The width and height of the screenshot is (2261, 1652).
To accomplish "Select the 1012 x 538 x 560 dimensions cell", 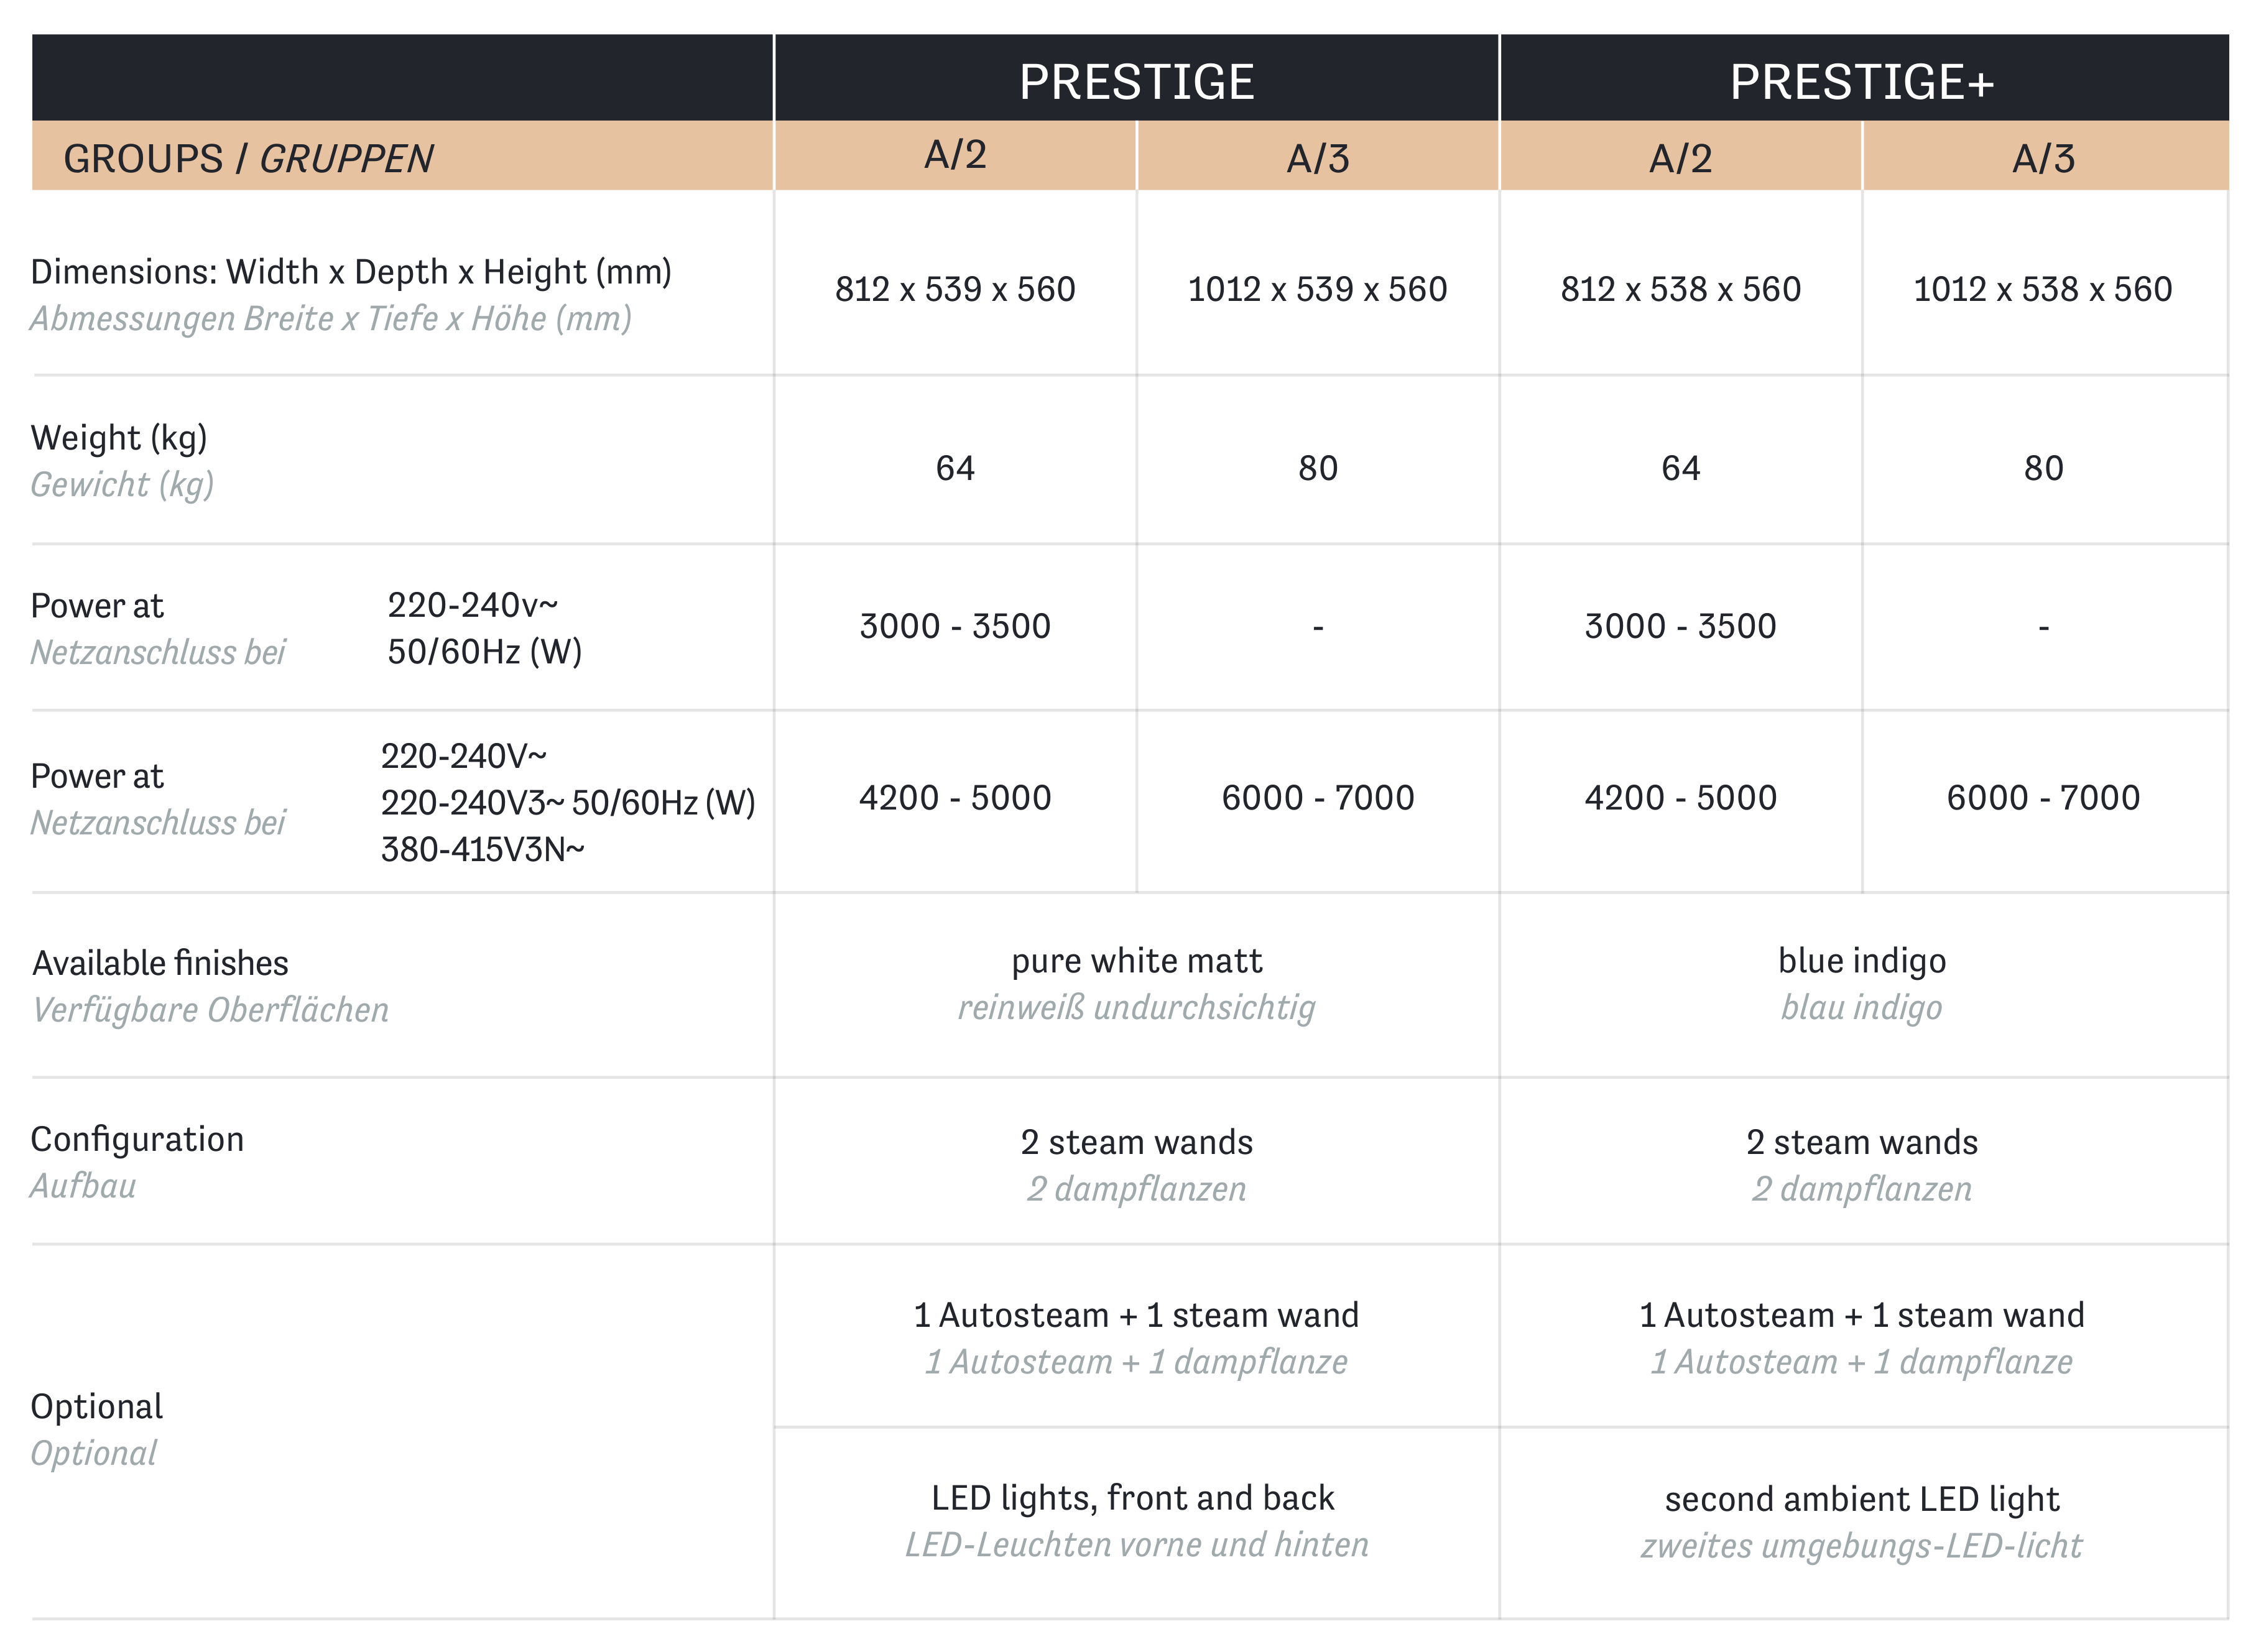I will [x=2043, y=289].
